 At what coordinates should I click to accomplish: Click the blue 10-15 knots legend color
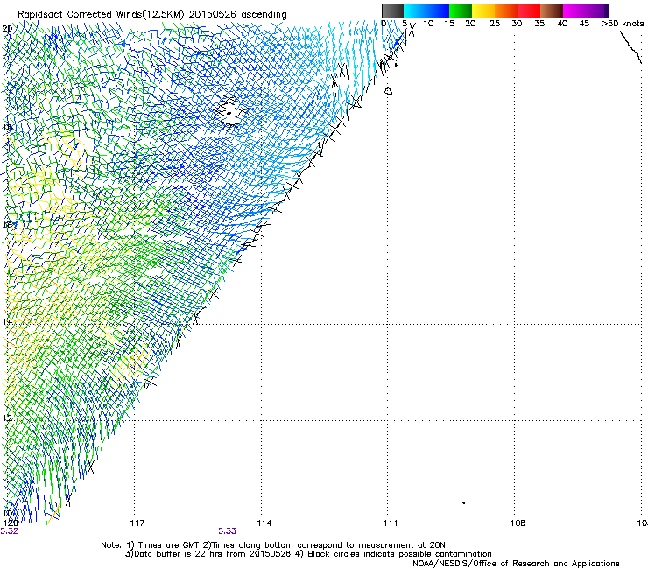click(x=438, y=11)
